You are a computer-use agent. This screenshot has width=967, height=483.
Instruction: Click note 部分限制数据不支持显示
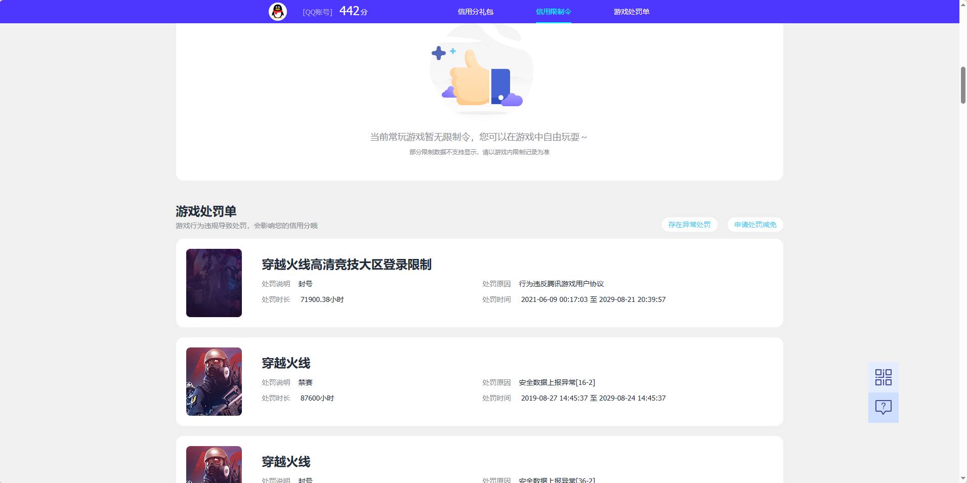pos(479,152)
